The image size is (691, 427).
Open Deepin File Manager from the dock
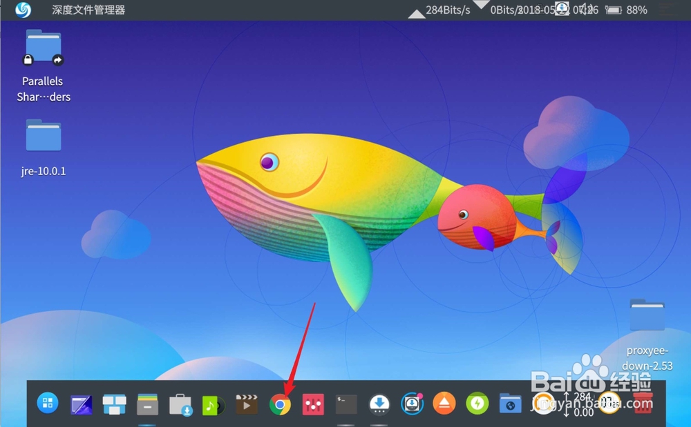[x=147, y=404]
